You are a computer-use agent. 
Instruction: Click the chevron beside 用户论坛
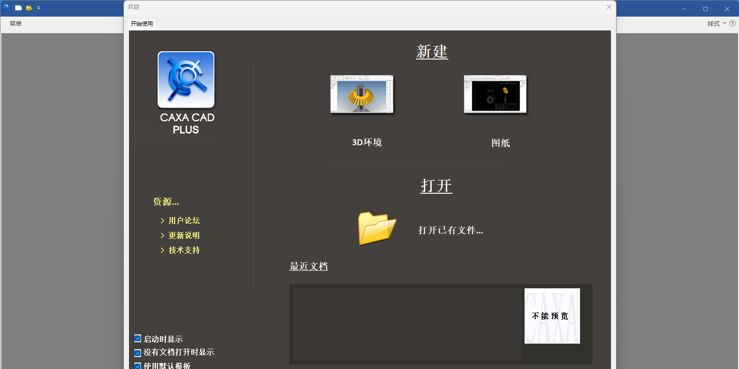[x=162, y=221]
